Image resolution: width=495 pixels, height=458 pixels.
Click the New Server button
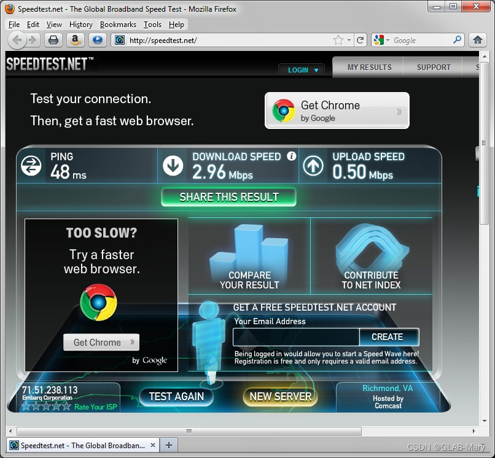(280, 397)
